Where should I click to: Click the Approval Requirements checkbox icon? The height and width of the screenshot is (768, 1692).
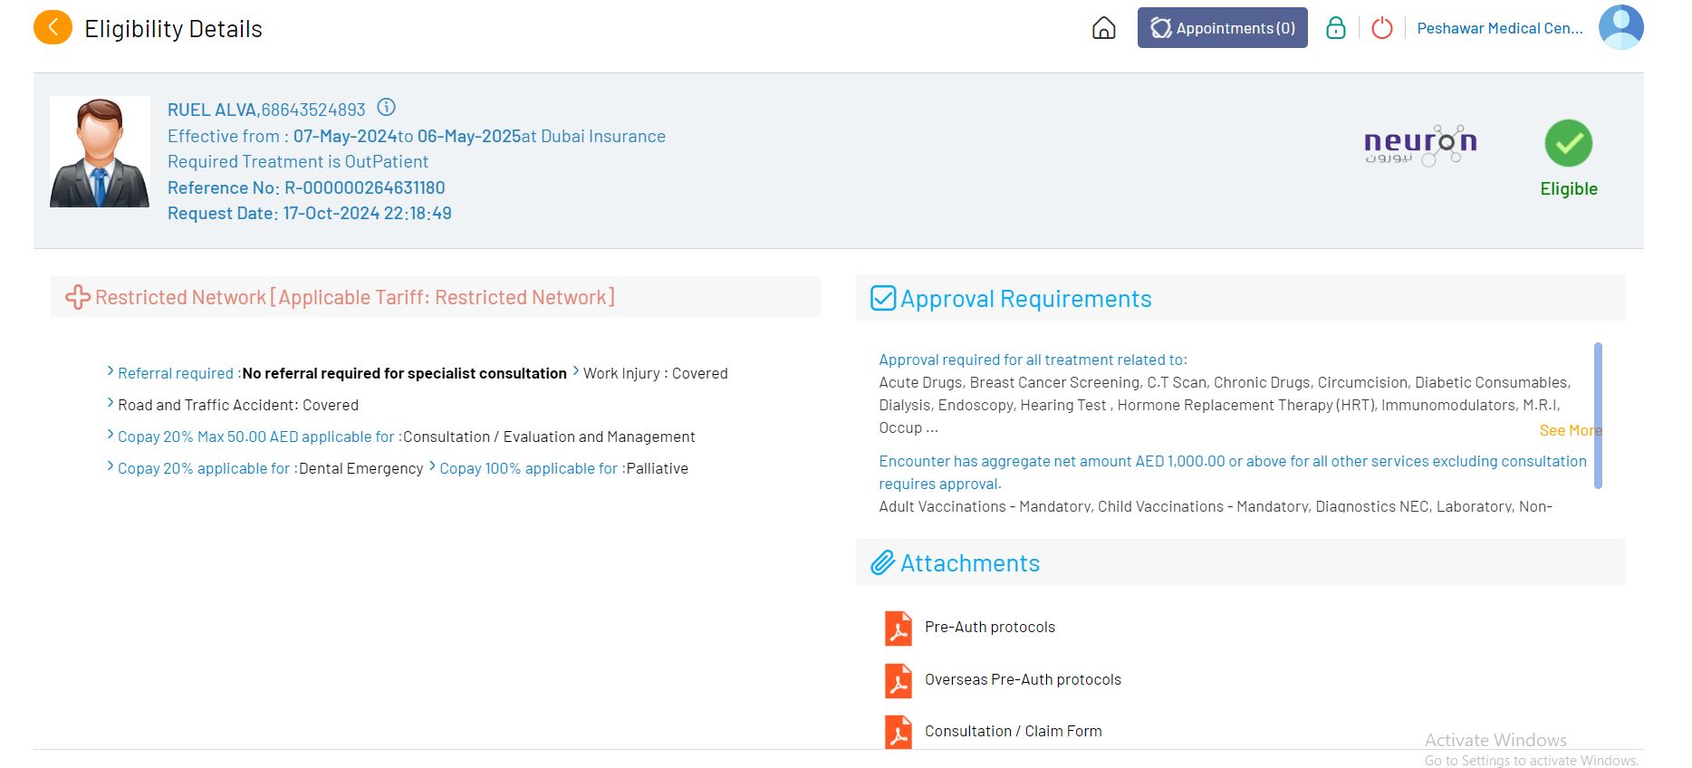click(x=882, y=298)
